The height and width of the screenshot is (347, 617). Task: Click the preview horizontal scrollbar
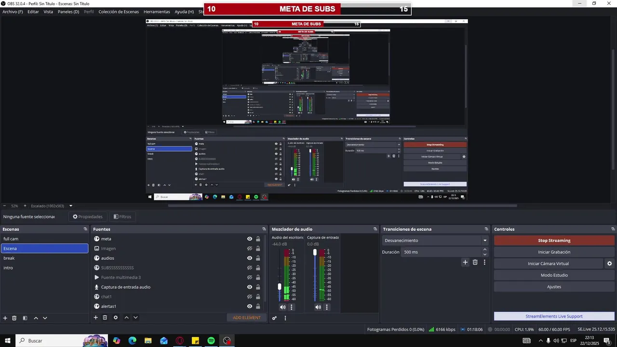pos(342,206)
